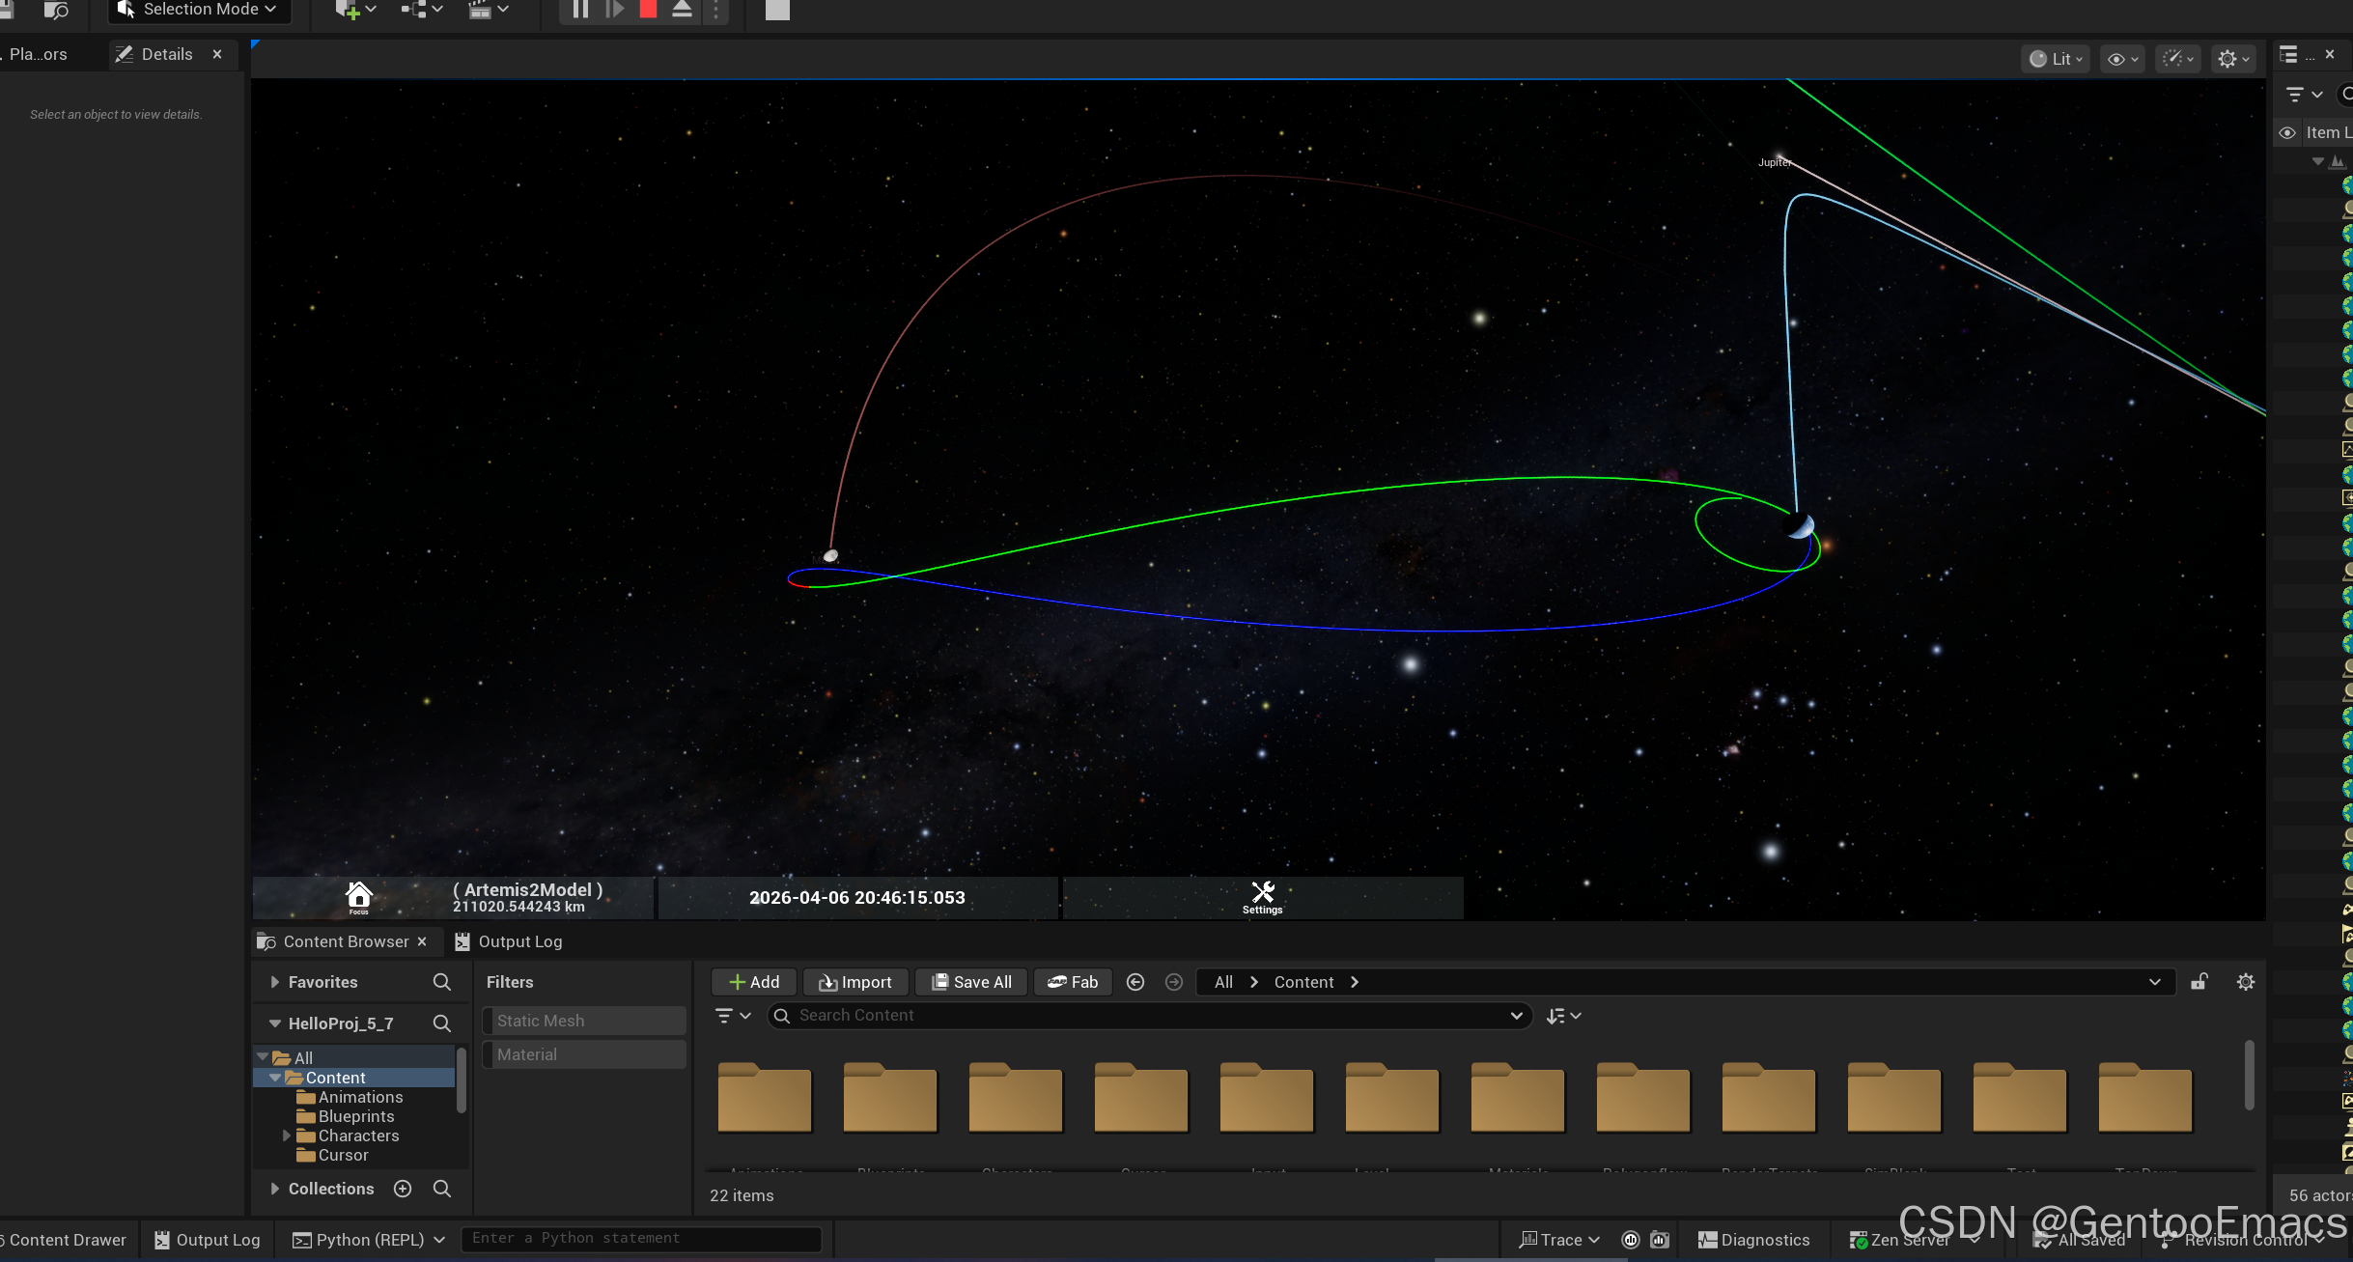The height and width of the screenshot is (1262, 2353).
Task: Click the Eject button in the toolbar
Action: pyautogui.click(x=682, y=10)
